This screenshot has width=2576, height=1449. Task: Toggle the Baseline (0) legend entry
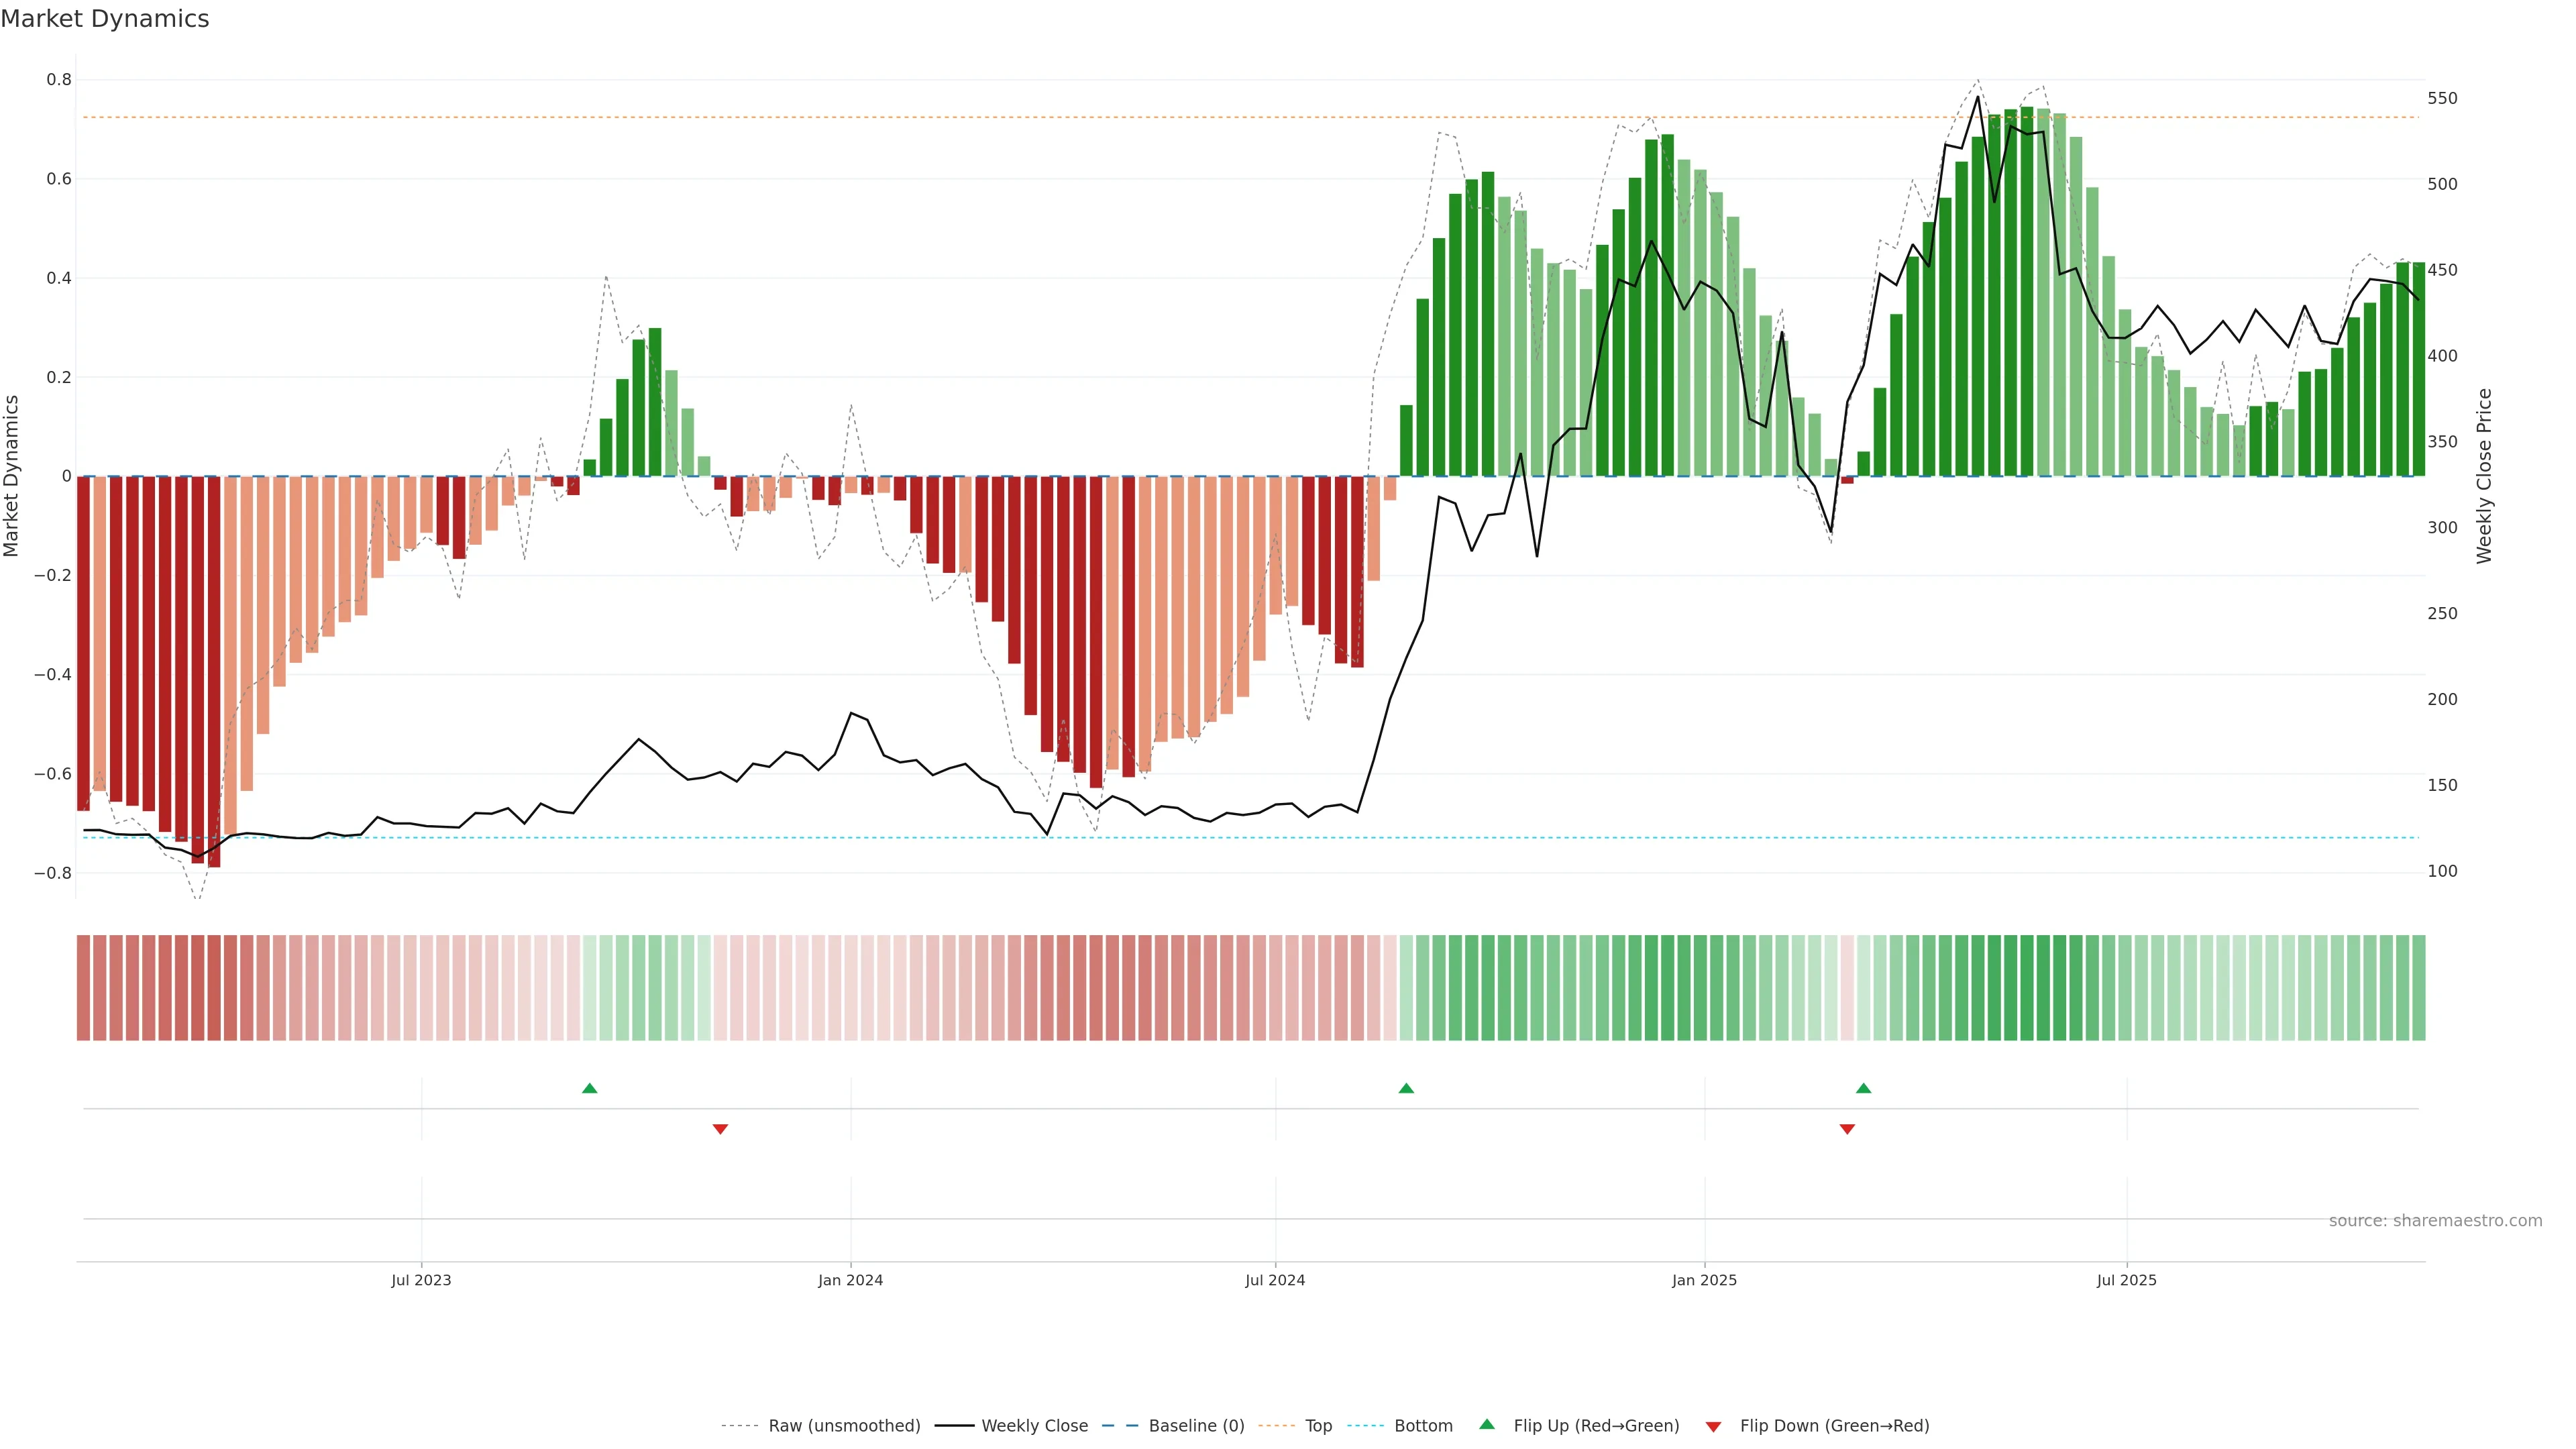tap(1195, 1426)
